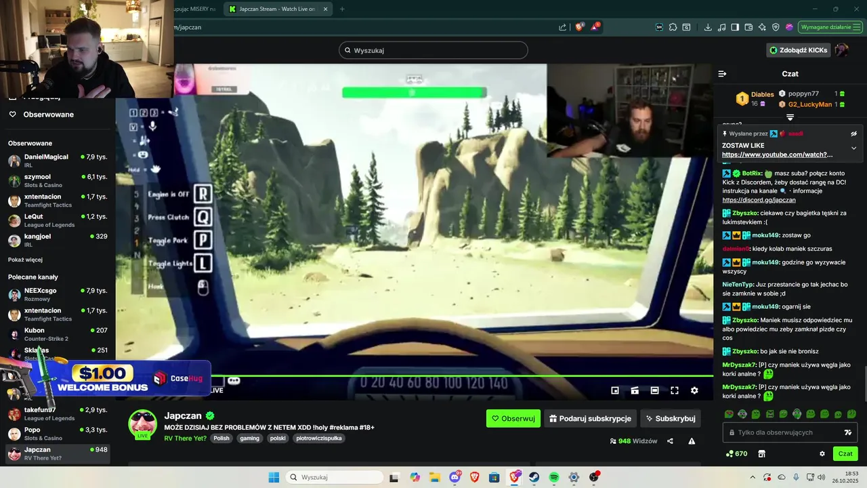Click the green video progress bar
Viewport: 867px width, 488px height.
coord(415,375)
